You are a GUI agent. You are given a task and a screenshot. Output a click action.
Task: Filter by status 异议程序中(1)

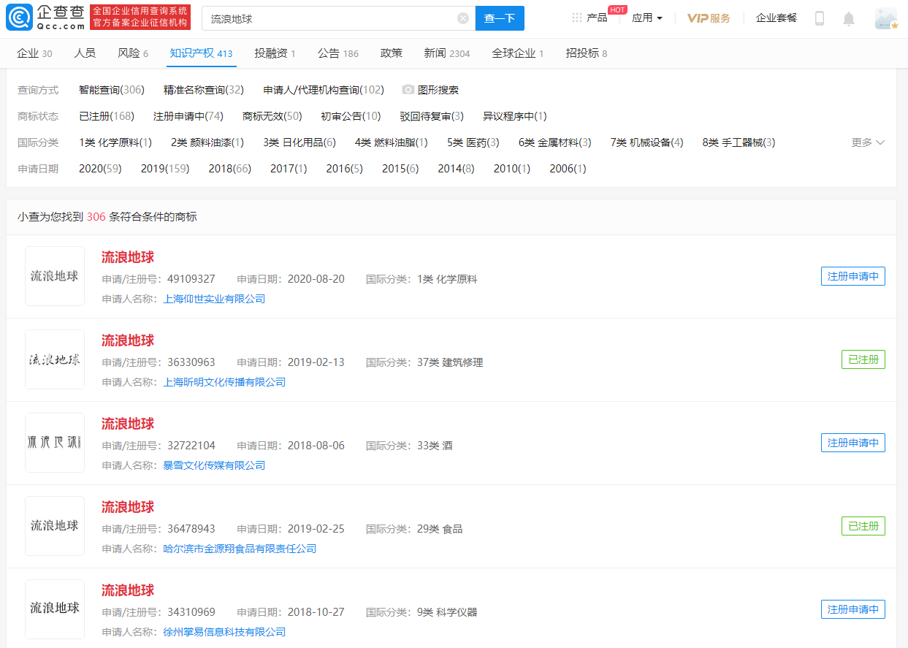pos(515,116)
